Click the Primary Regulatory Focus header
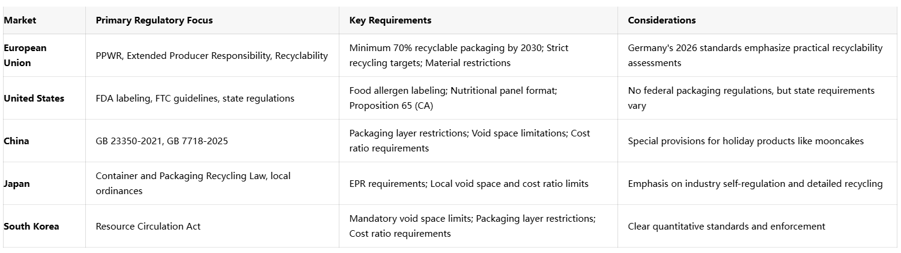The height and width of the screenshot is (253, 901). tap(154, 20)
